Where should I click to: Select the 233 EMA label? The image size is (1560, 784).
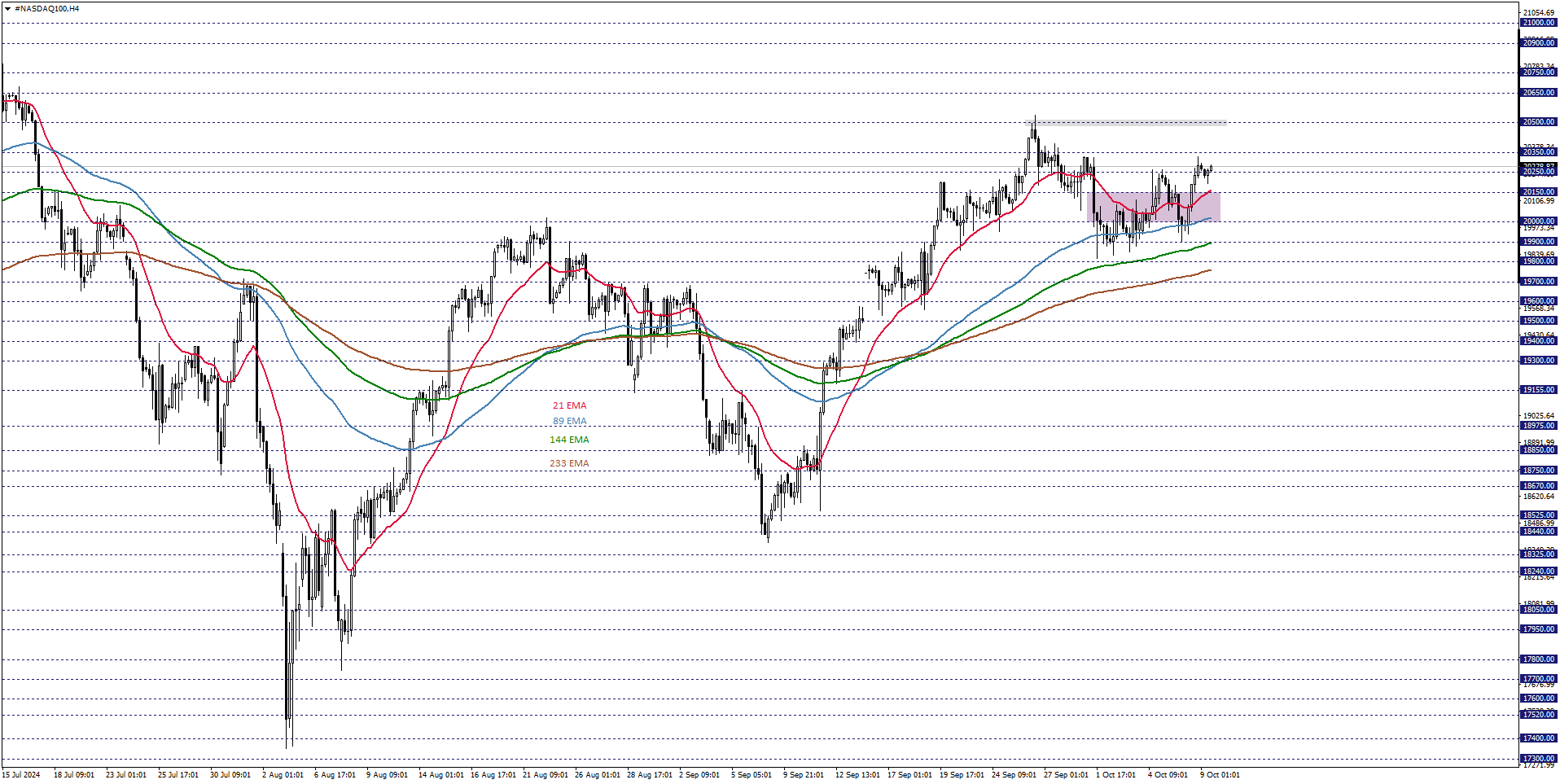[x=569, y=463]
